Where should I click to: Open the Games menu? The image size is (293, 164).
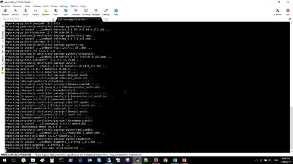coord(54,6)
